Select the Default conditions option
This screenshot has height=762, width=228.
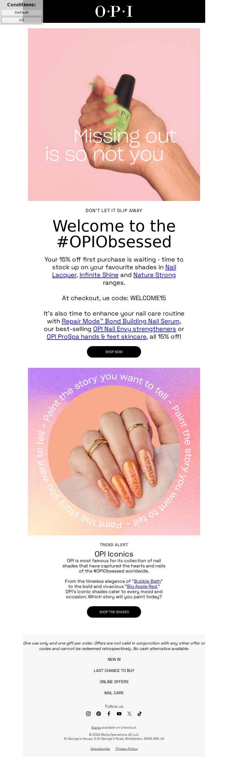click(x=22, y=12)
